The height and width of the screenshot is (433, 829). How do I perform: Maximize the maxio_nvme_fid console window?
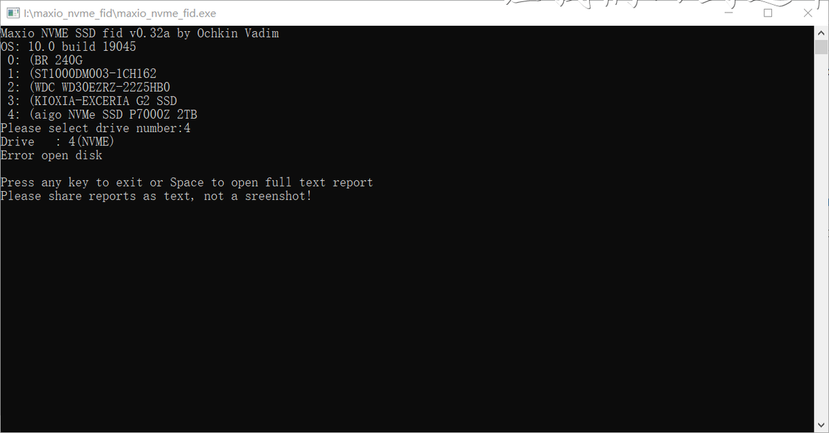click(x=768, y=13)
